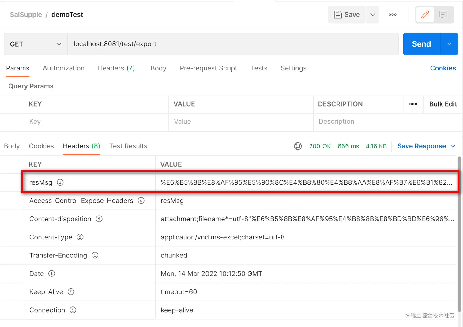Click the query param Value field

click(241, 122)
